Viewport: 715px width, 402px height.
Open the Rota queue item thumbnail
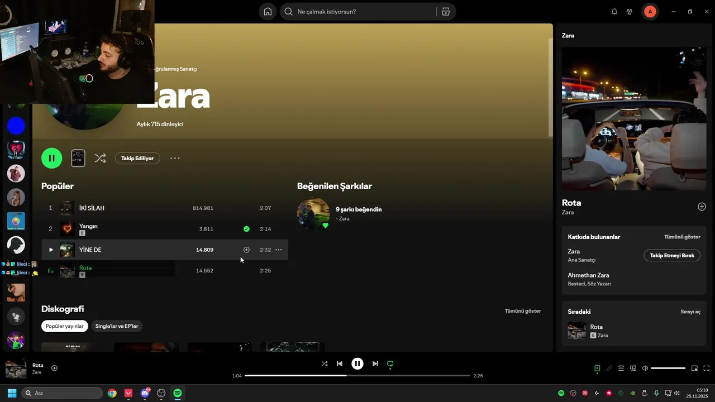(x=577, y=331)
